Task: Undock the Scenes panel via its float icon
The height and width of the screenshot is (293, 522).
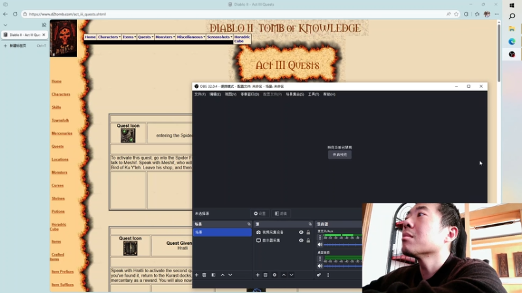Action: [249, 224]
